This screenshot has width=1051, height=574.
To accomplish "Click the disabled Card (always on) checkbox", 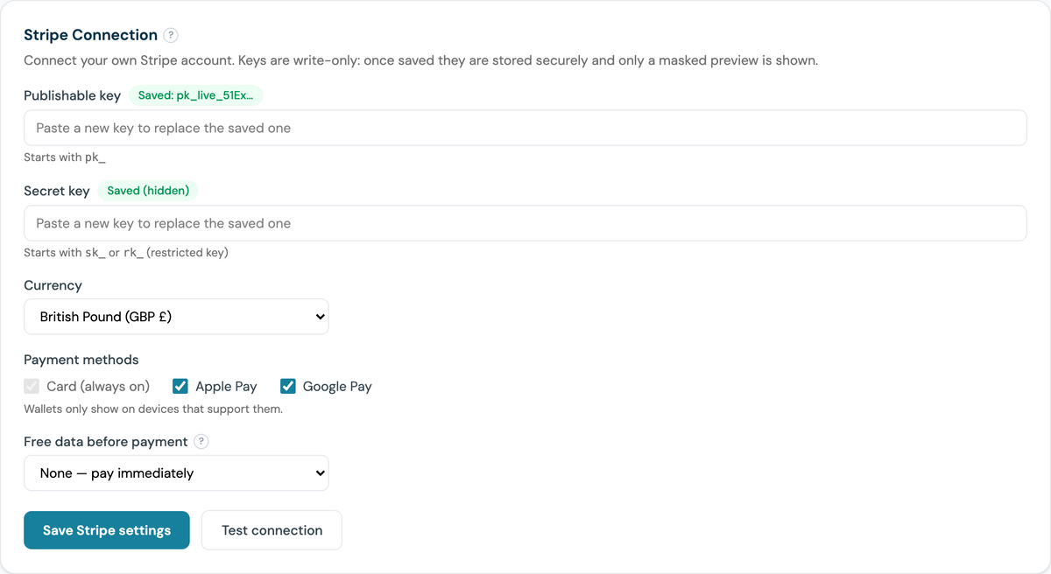I will pos(32,386).
